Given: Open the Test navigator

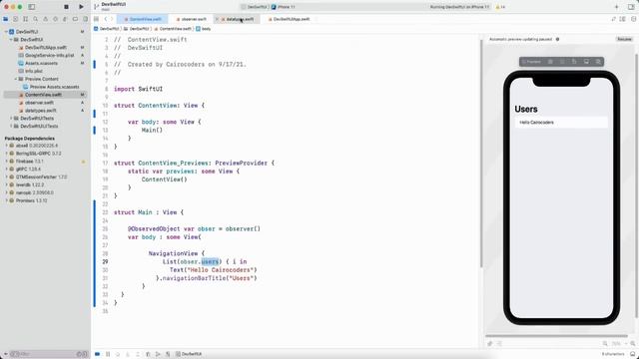Looking at the screenshot, I should [56, 19].
